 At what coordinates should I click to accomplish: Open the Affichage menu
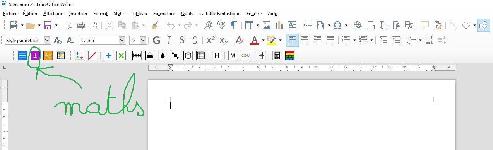click(x=53, y=14)
